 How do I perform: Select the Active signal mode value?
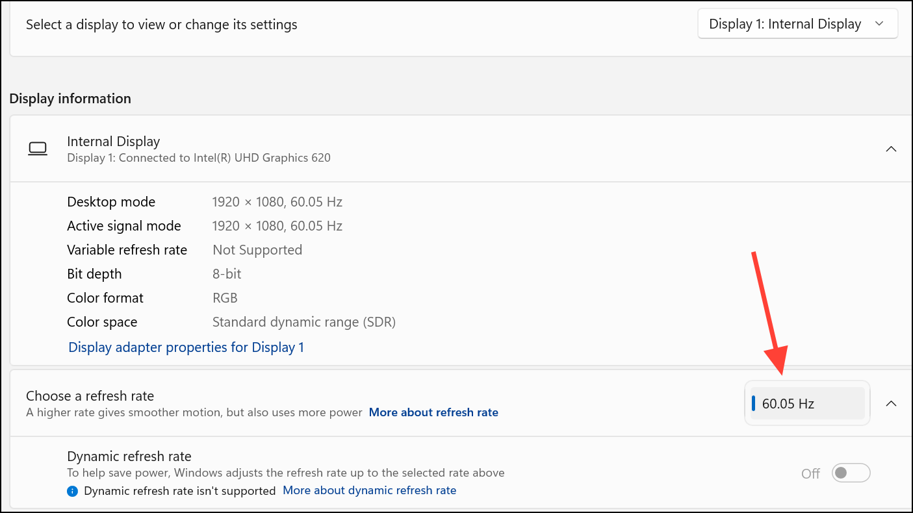click(x=277, y=225)
